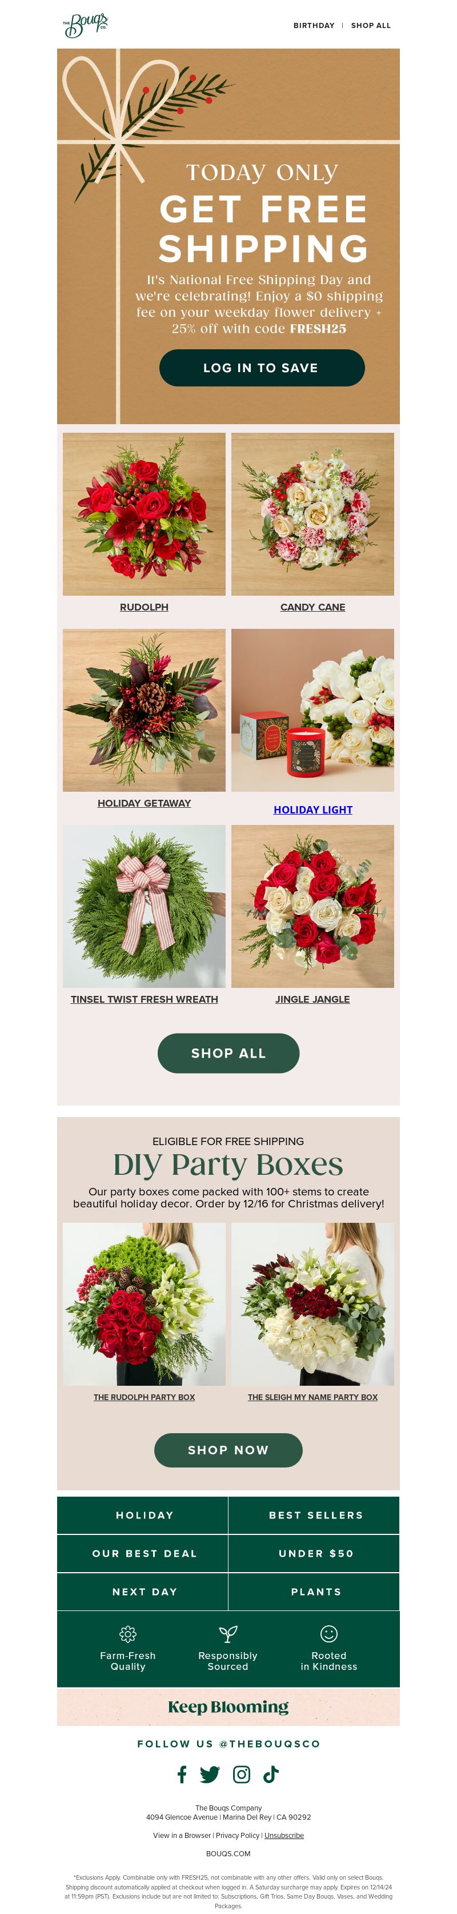457x1914 pixels.
Task: Open the Holiday Light product link
Action: pyautogui.click(x=313, y=810)
